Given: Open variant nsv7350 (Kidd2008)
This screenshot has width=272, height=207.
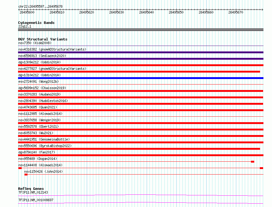Looking at the screenshot, I should [x=35, y=43].
